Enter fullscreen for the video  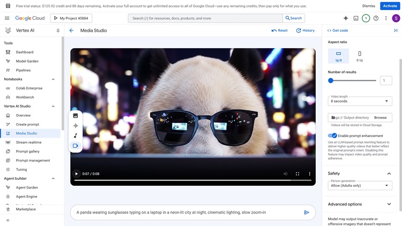pos(297,174)
